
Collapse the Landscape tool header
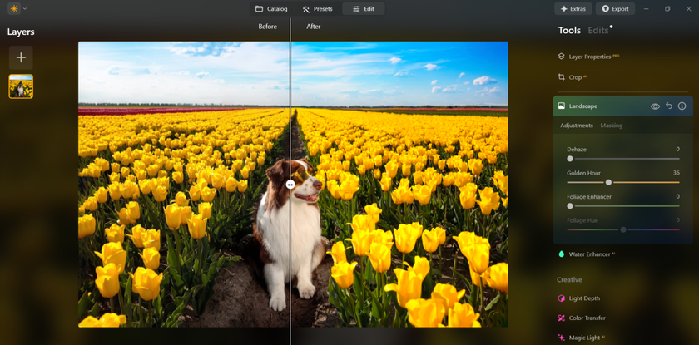click(622, 106)
